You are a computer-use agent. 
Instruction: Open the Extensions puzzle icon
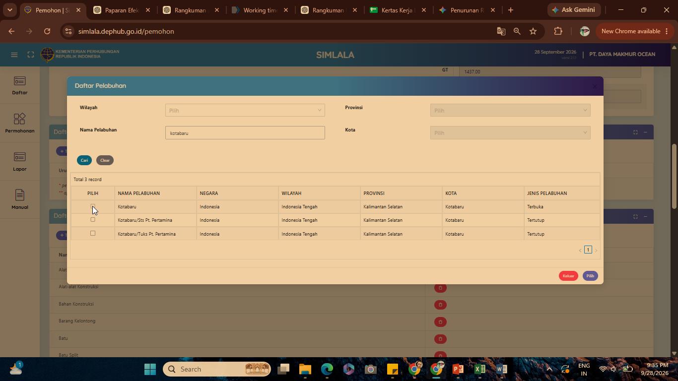[558, 31]
